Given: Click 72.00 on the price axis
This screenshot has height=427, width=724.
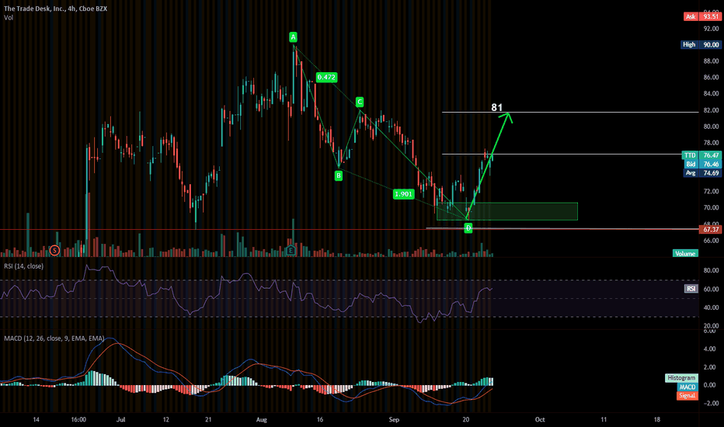Looking at the screenshot, I should pos(711,191).
